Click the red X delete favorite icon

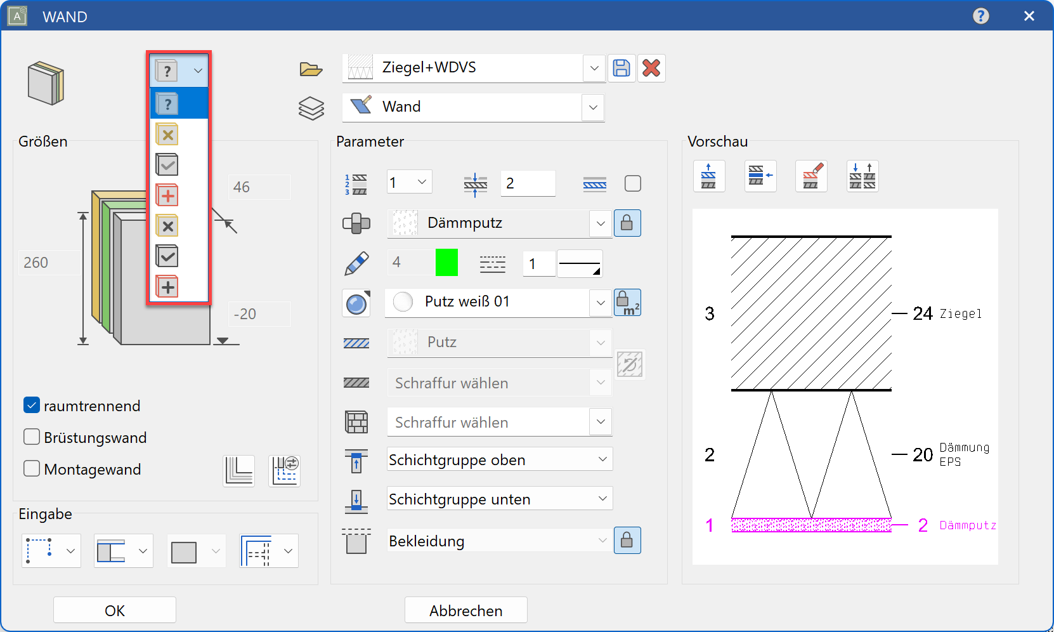651,68
